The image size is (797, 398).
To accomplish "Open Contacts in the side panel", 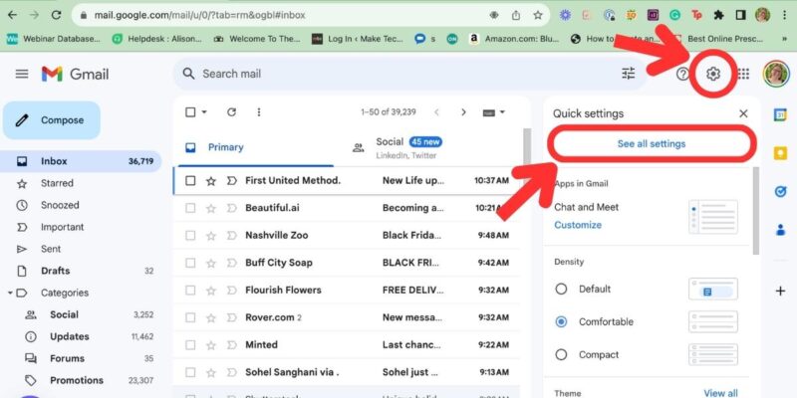I will (x=780, y=230).
